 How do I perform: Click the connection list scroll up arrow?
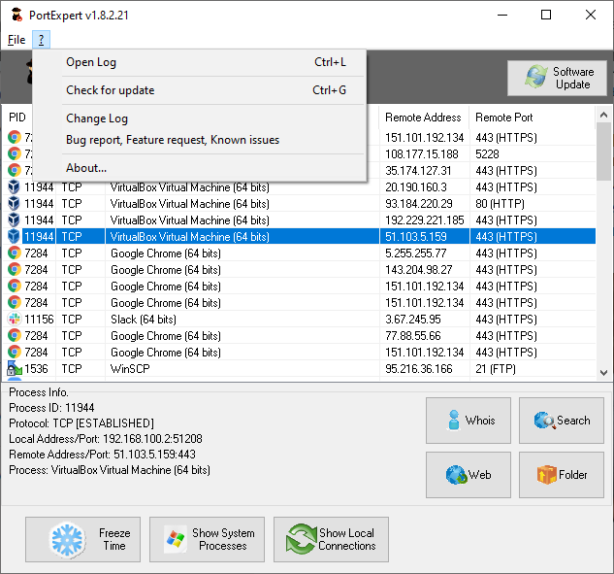pyautogui.click(x=603, y=115)
